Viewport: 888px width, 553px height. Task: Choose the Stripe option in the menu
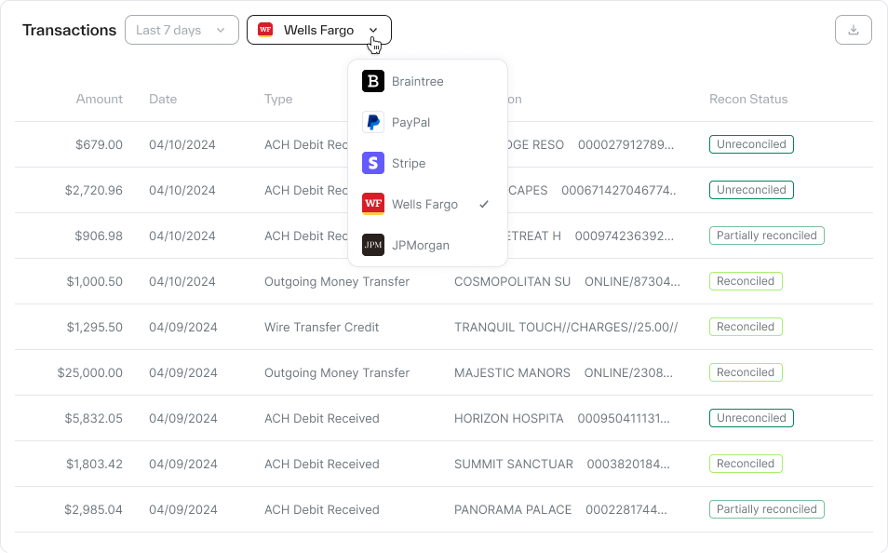click(x=409, y=164)
